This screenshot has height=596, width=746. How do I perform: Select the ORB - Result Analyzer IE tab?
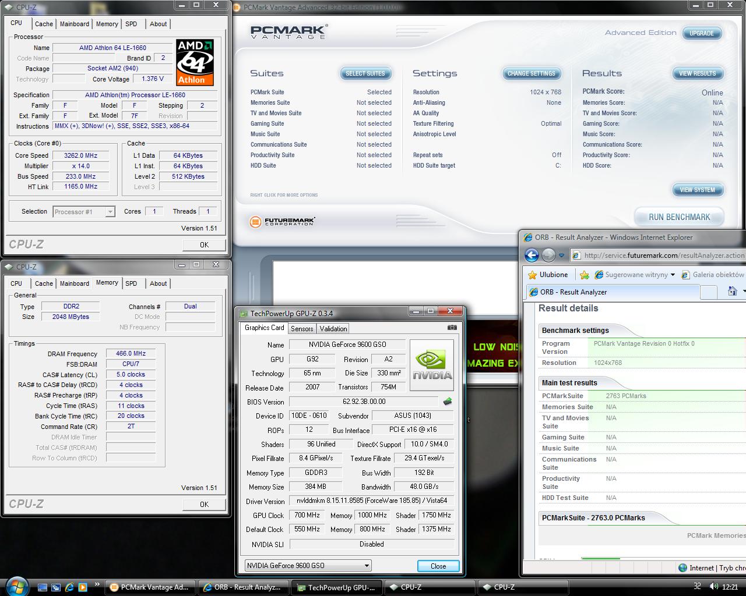612,292
